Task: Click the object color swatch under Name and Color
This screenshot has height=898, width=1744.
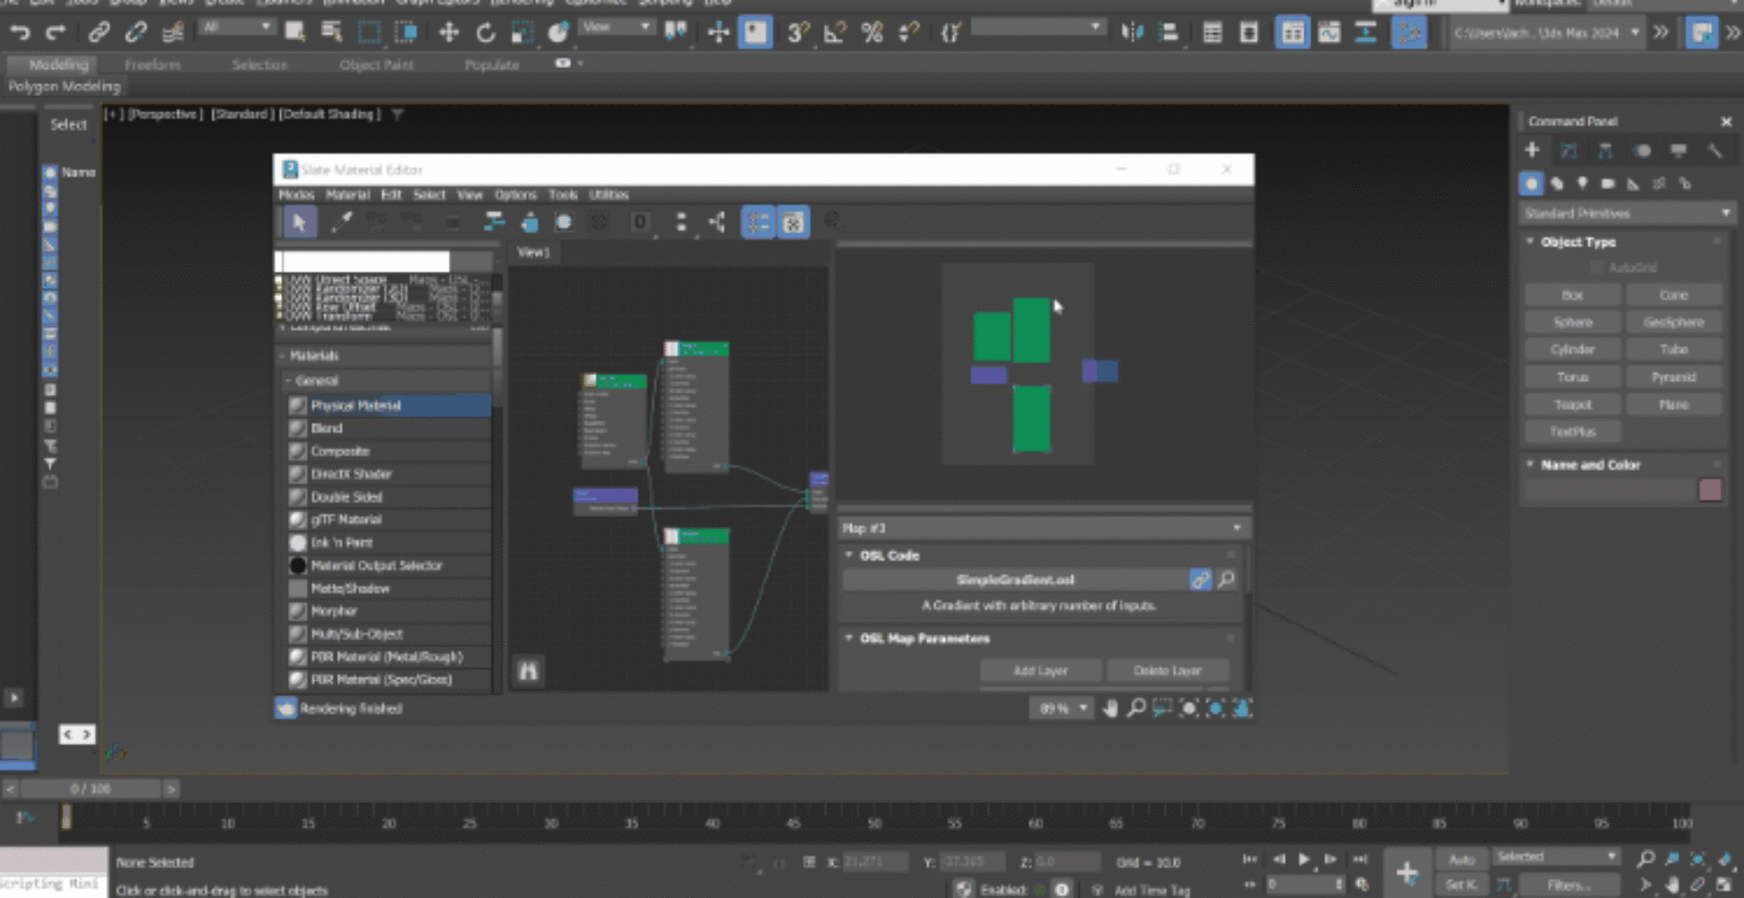Action: point(1712,490)
